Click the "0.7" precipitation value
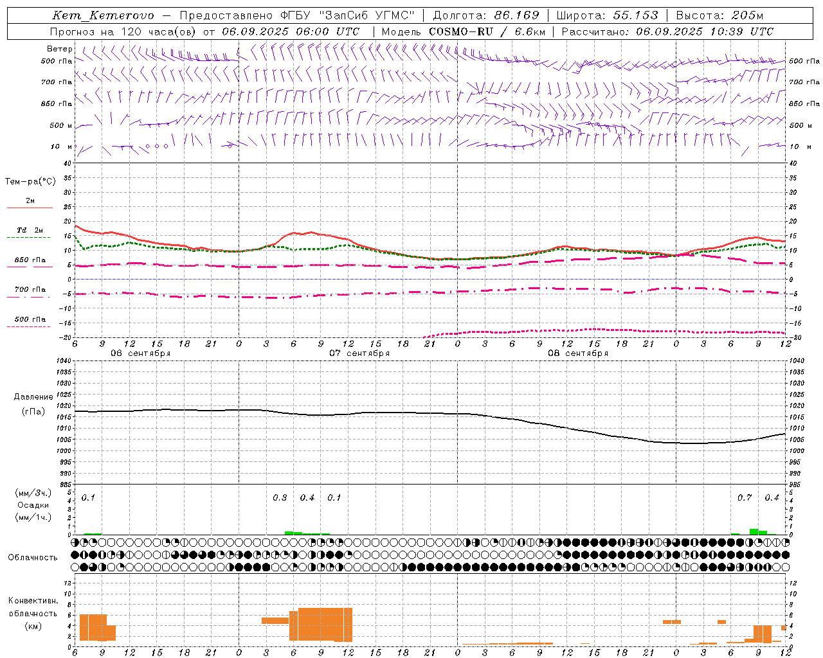823x658 pixels. pos(745,498)
